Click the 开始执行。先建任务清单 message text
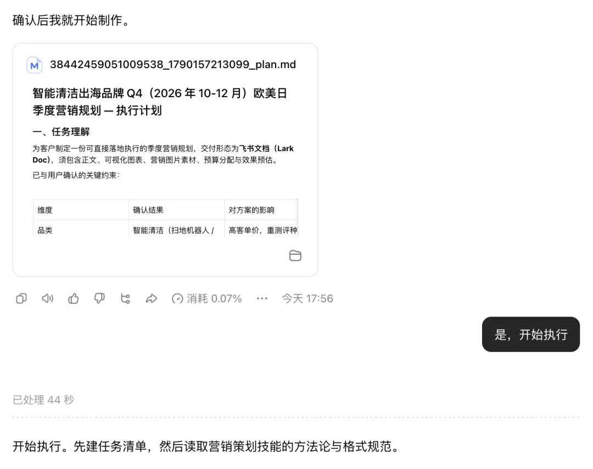Viewport: 593px width, 469px height. [x=206, y=446]
